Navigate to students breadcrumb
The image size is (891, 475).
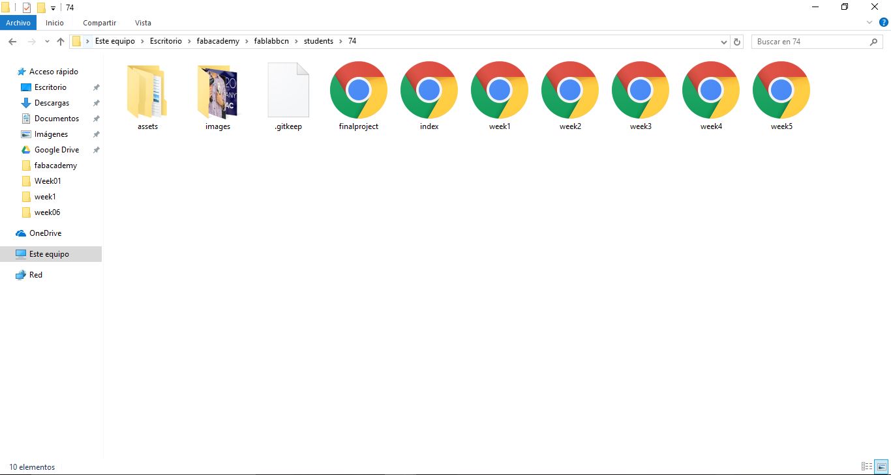click(318, 41)
